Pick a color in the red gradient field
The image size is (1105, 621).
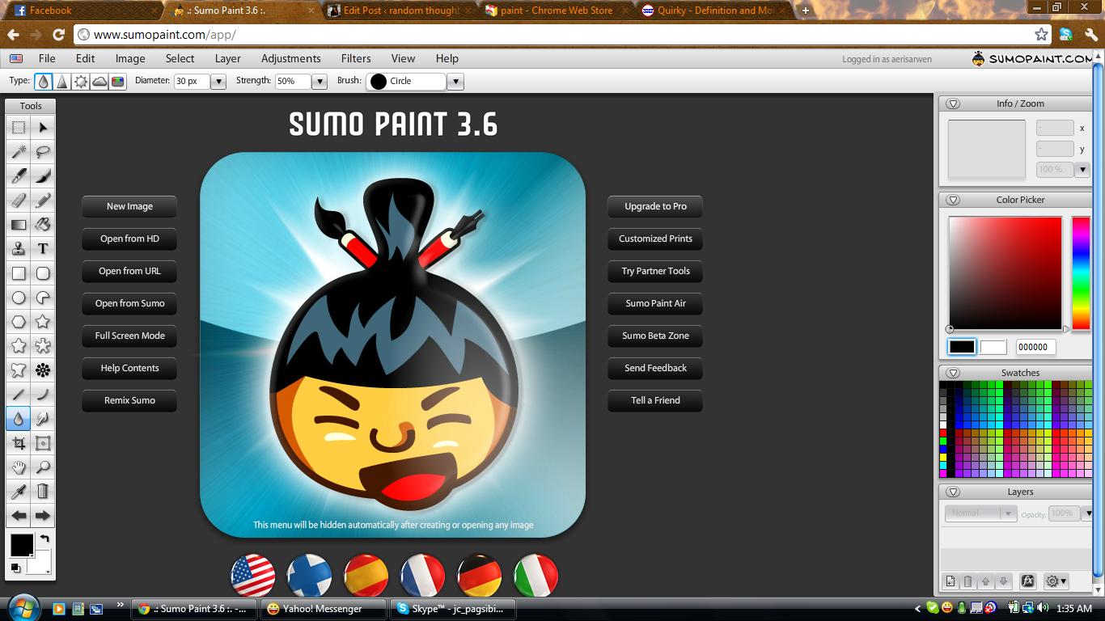pos(1006,273)
